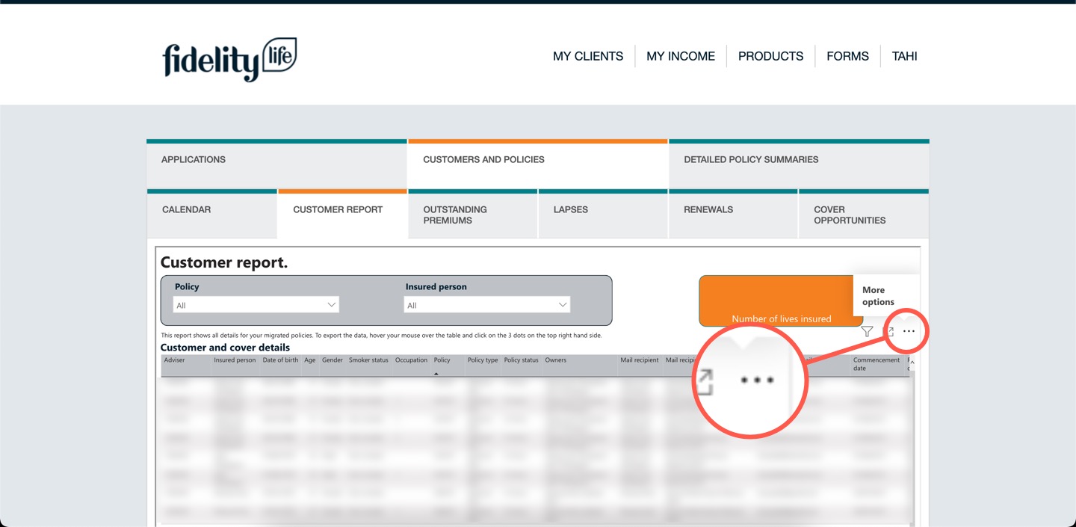Click the Fidelity Life logo

coord(229,59)
